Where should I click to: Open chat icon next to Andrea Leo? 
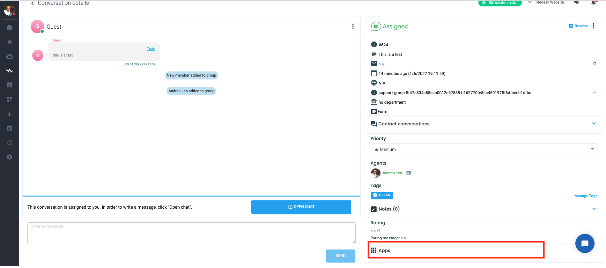coord(409,173)
